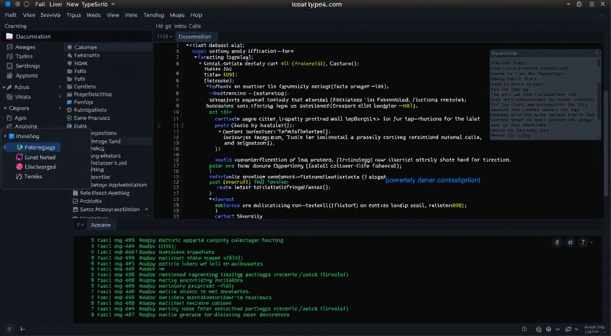
Task: Select the Aonane terminal tab
Action: point(101,225)
